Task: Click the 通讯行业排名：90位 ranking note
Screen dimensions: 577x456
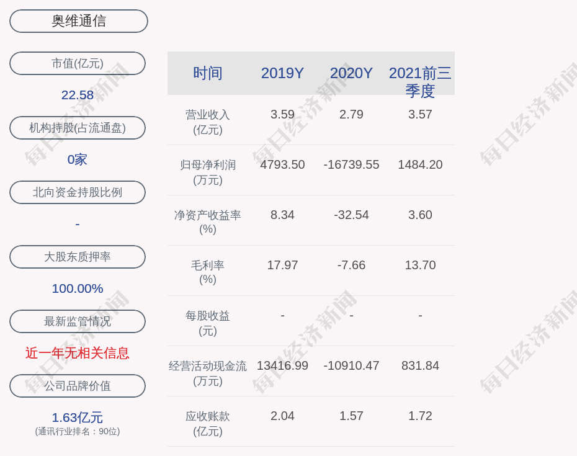Action: pyautogui.click(x=78, y=431)
